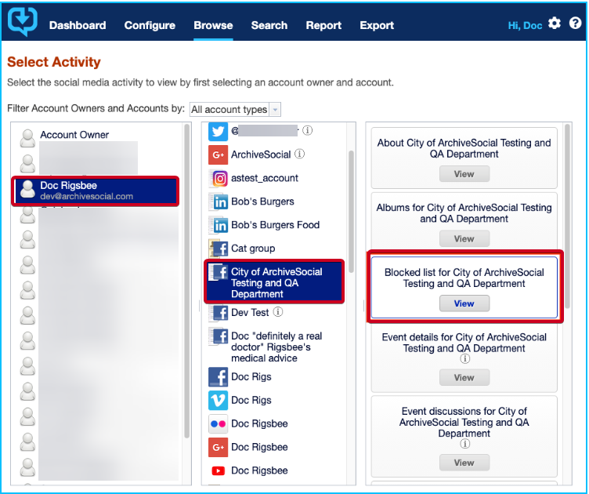Select Bob's Burgers Food LinkedIn icon
This screenshot has width=589, height=494.
click(x=219, y=225)
